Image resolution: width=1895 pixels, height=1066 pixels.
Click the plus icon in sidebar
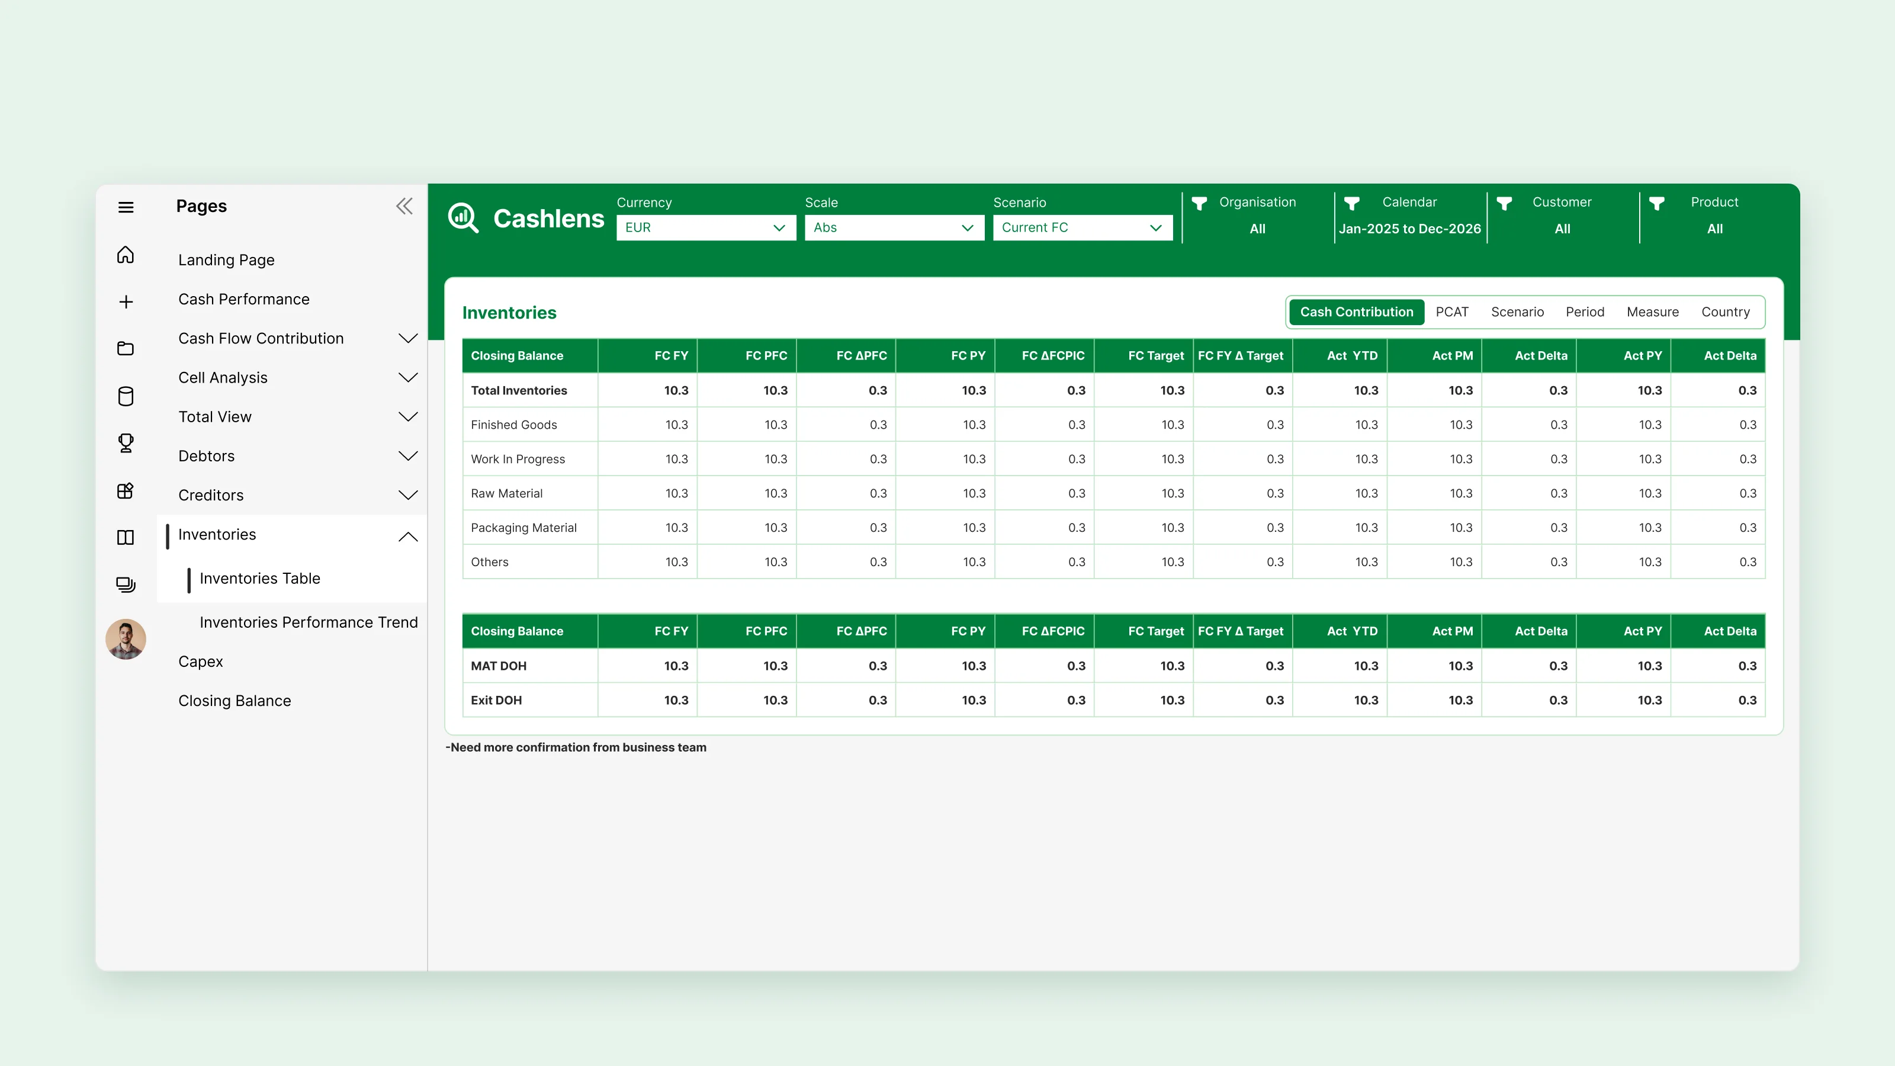pos(126,301)
